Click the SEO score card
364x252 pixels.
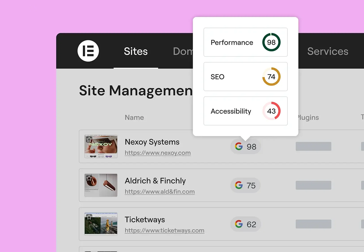click(x=246, y=77)
